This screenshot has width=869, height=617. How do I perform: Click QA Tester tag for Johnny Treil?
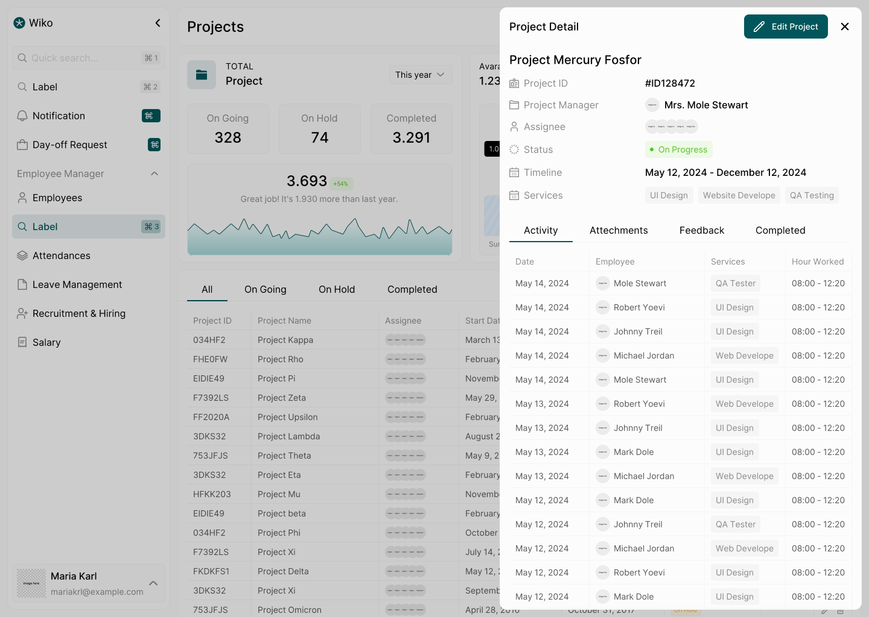coord(736,524)
